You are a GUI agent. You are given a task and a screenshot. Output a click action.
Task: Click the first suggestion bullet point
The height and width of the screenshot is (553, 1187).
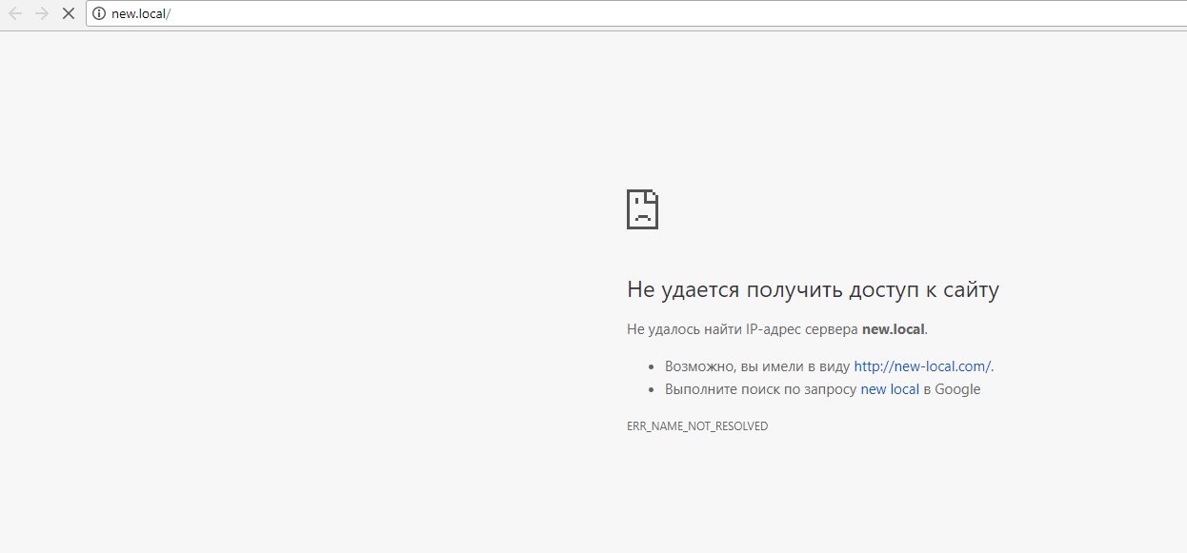click(653, 366)
